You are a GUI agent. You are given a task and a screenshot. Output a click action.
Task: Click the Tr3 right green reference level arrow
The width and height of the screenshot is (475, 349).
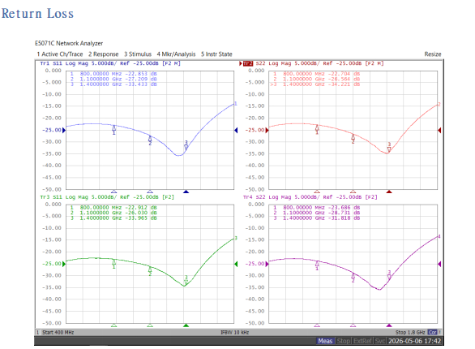click(236, 264)
